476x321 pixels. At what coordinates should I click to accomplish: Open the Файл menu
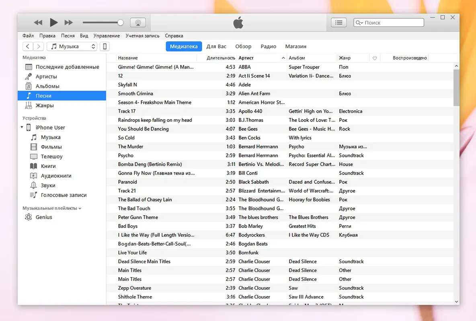point(28,35)
